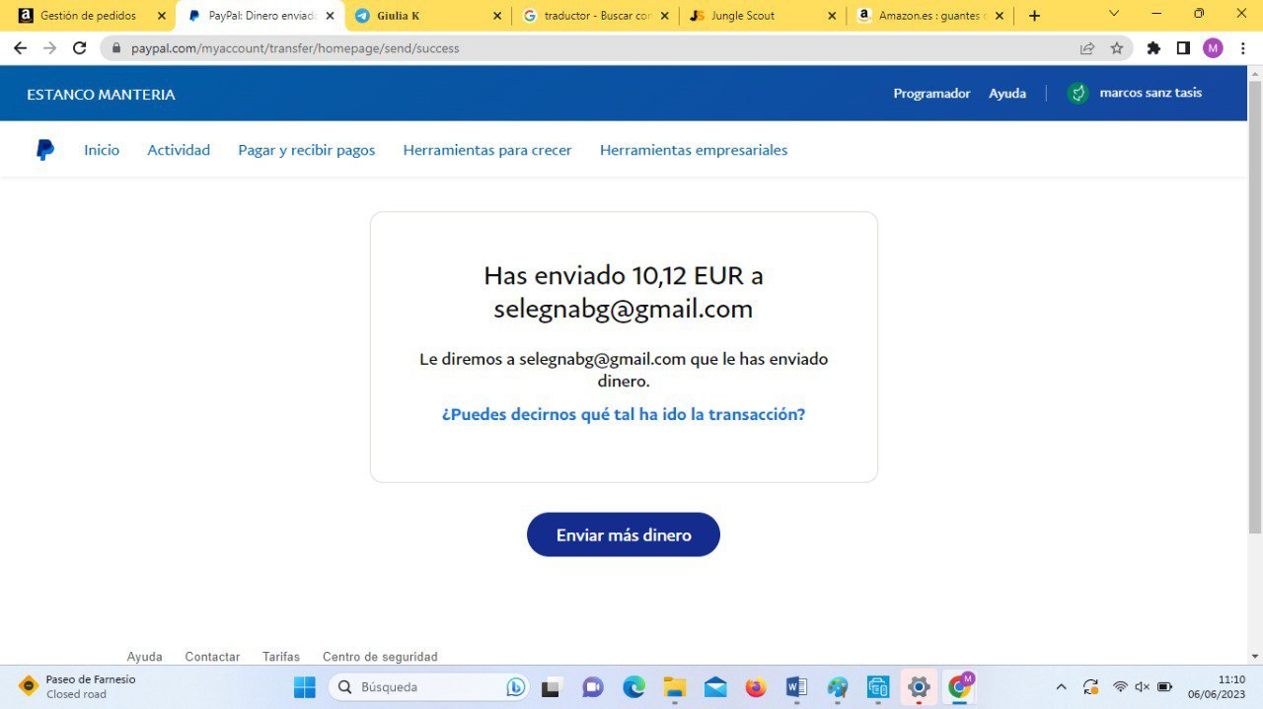Screen dimensions: 1263x709
Task: Click the Wi-Fi network tray icon
Action: coord(1120,687)
